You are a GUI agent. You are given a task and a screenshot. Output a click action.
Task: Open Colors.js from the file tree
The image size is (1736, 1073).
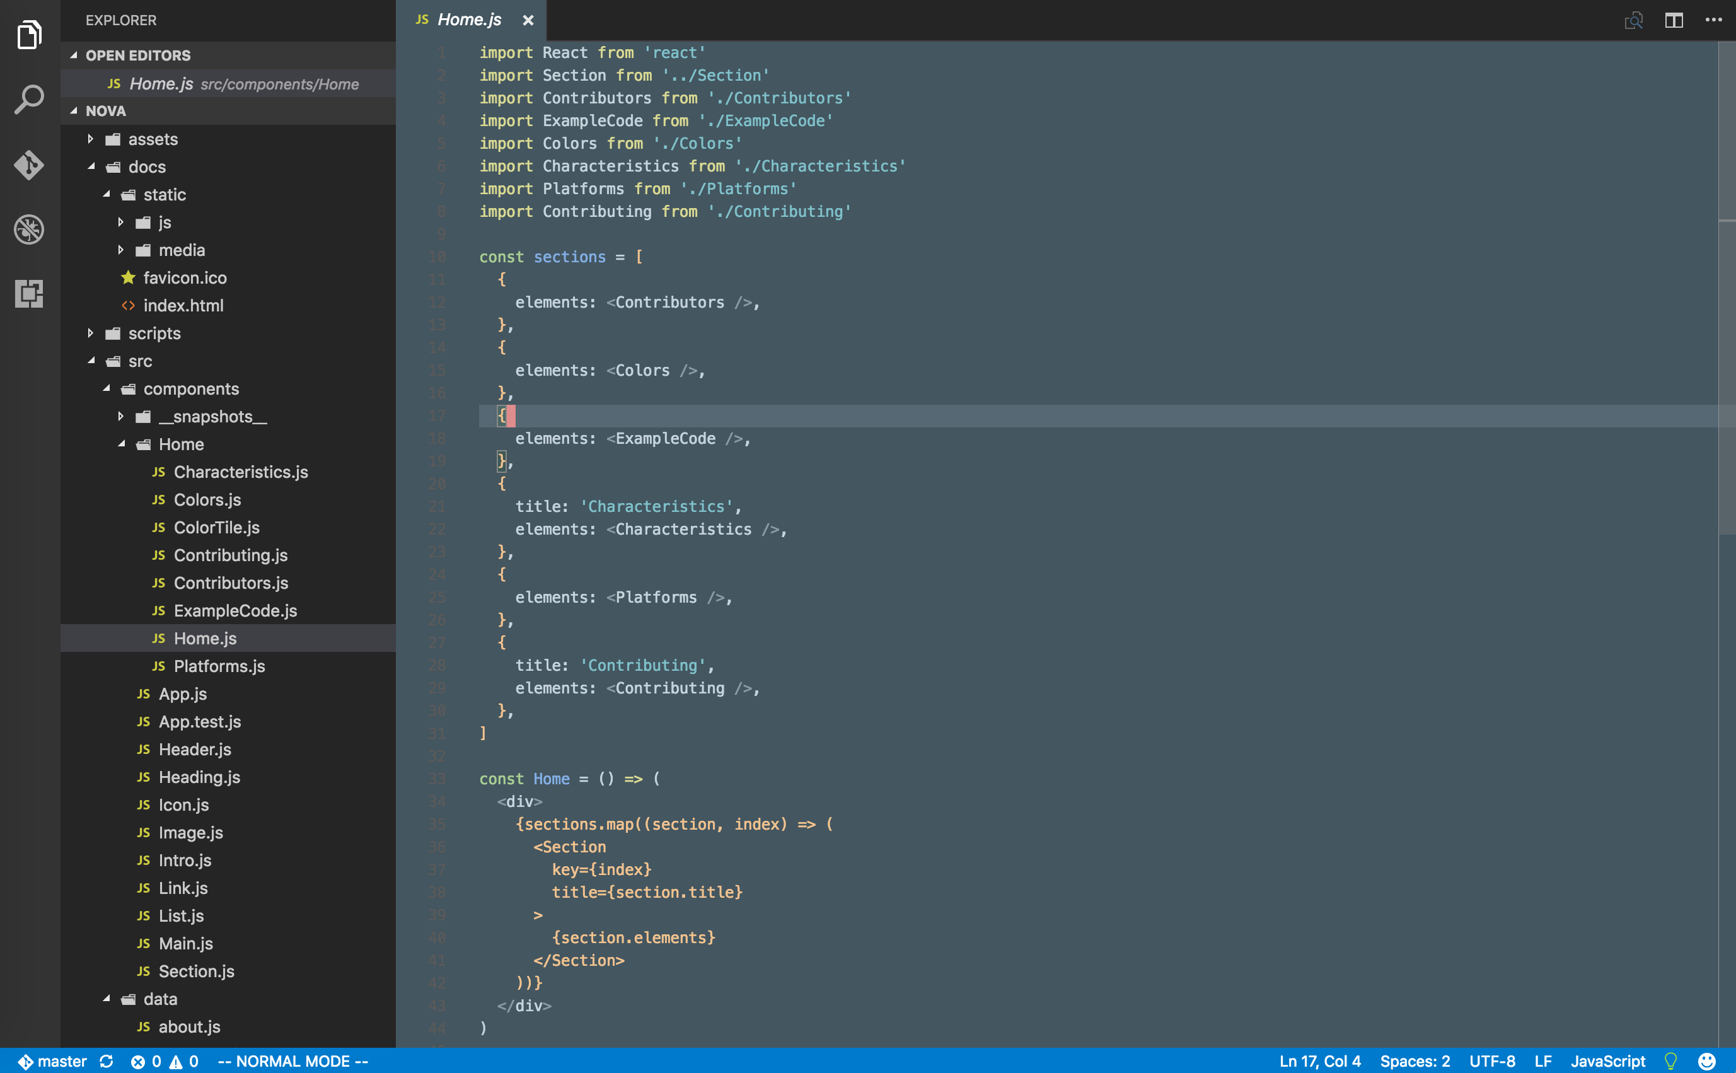click(207, 499)
